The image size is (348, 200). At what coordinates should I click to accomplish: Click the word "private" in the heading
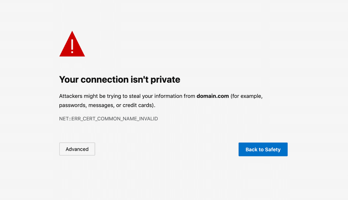[x=165, y=80]
